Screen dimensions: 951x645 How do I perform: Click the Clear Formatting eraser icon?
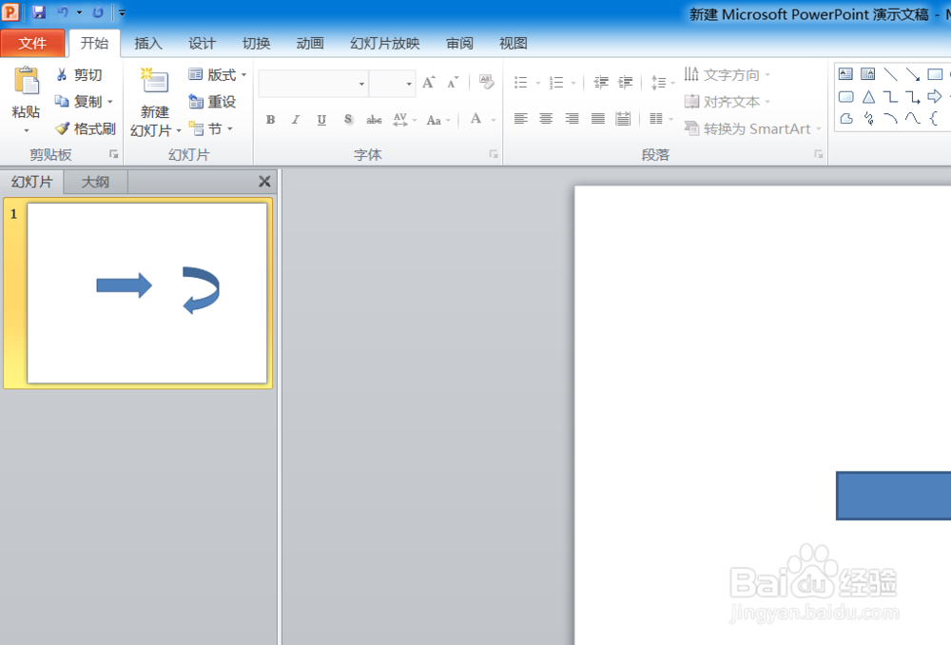pyautogui.click(x=486, y=81)
